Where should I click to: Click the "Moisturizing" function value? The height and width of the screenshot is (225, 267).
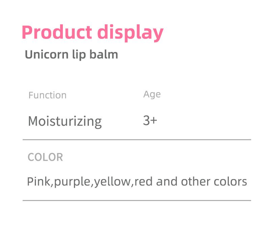[65, 121]
